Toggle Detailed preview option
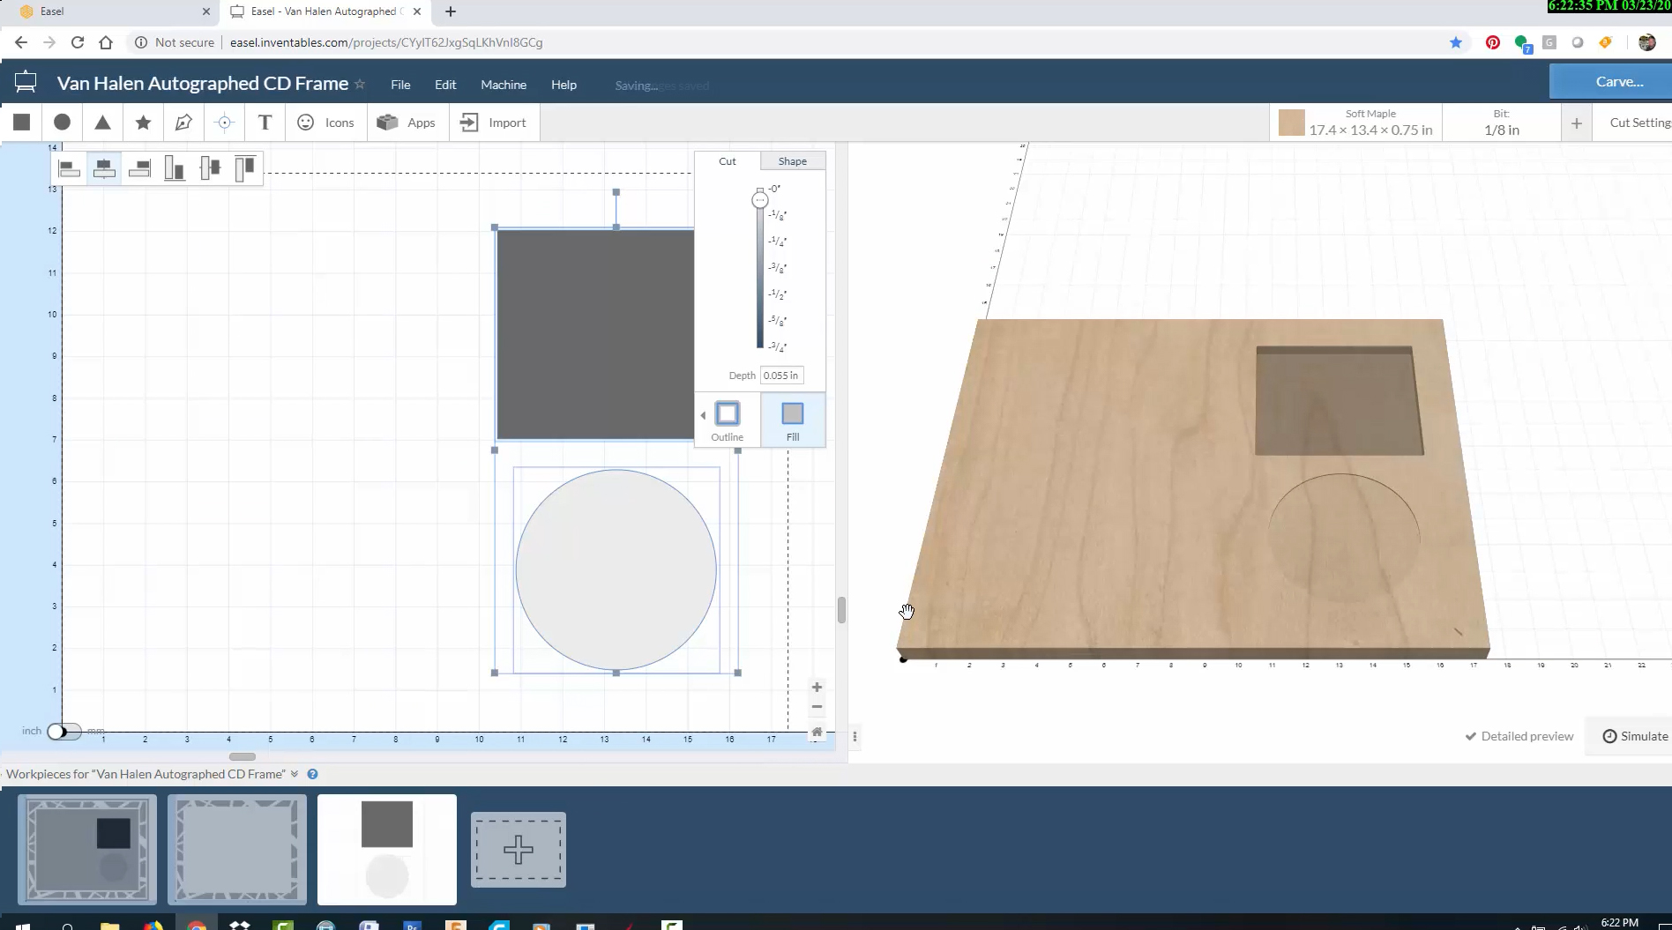 (x=1519, y=736)
